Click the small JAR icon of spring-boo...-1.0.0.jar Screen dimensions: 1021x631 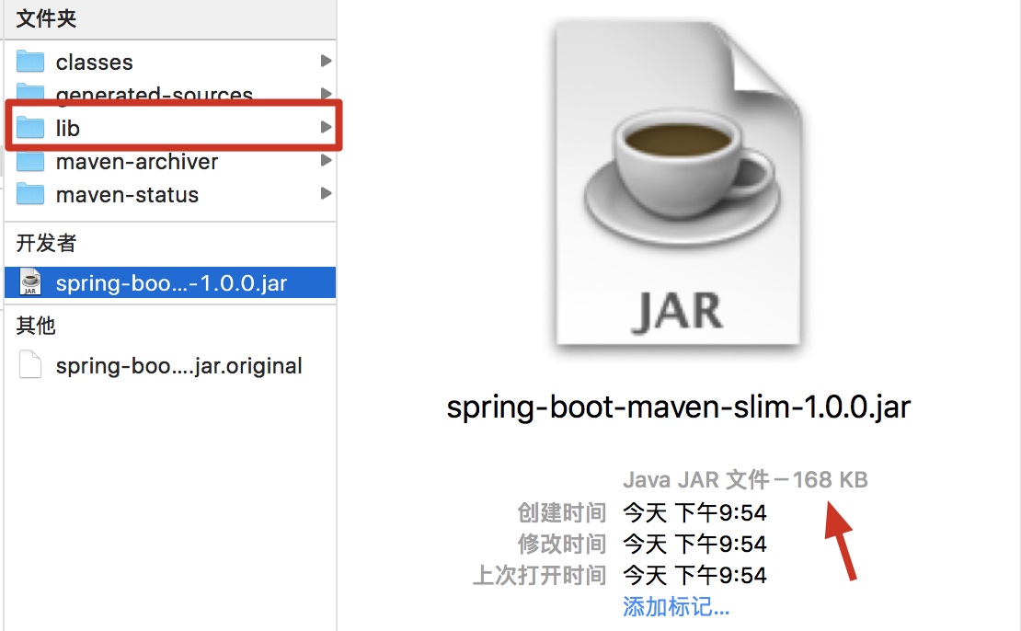(30, 282)
